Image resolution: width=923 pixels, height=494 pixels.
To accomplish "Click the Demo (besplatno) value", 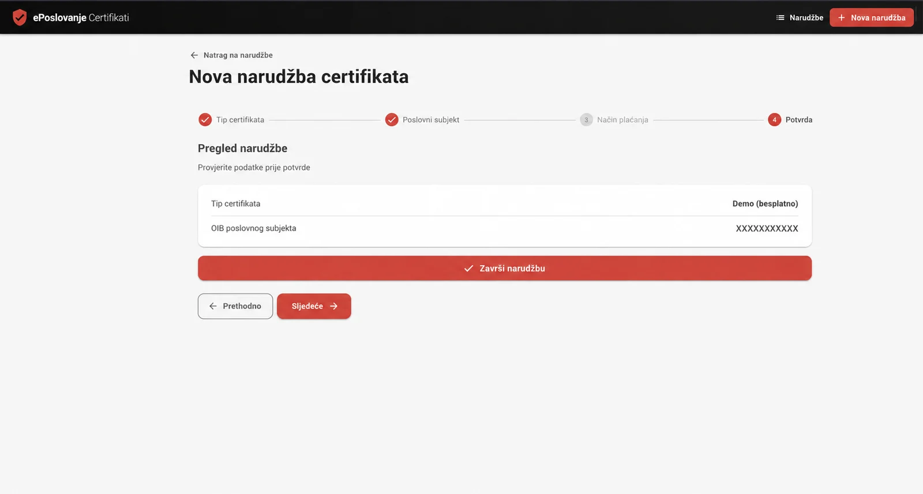I will click(x=766, y=203).
